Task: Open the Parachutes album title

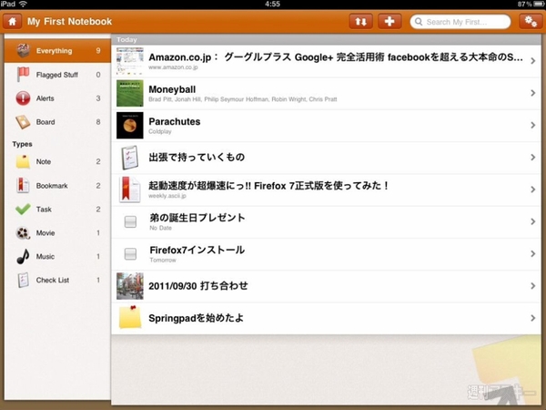Action: point(175,122)
